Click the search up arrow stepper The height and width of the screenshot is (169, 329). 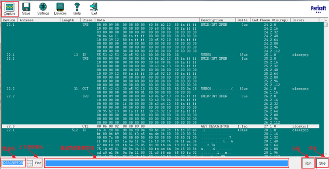pos(31,162)
